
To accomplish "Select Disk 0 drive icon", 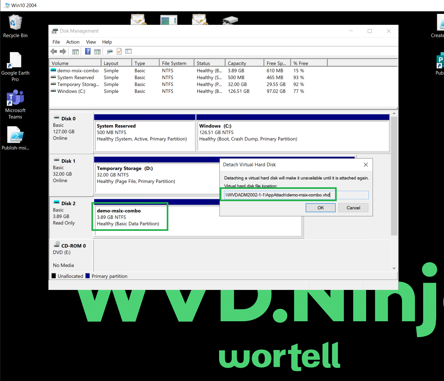I will [57, 118].
